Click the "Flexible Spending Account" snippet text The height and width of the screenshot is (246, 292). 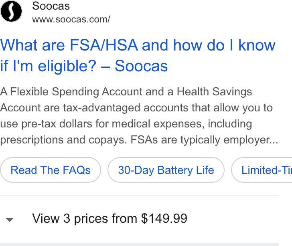pos(76,92)
